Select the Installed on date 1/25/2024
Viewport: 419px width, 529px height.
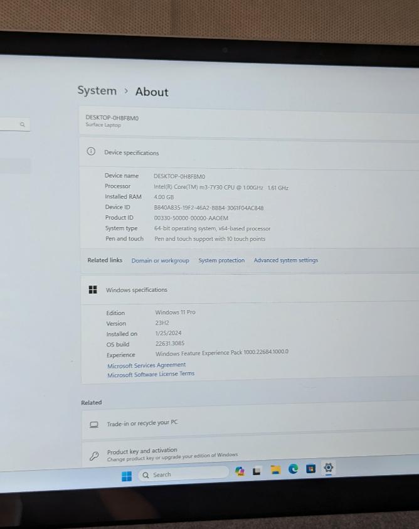pos(168,333)
